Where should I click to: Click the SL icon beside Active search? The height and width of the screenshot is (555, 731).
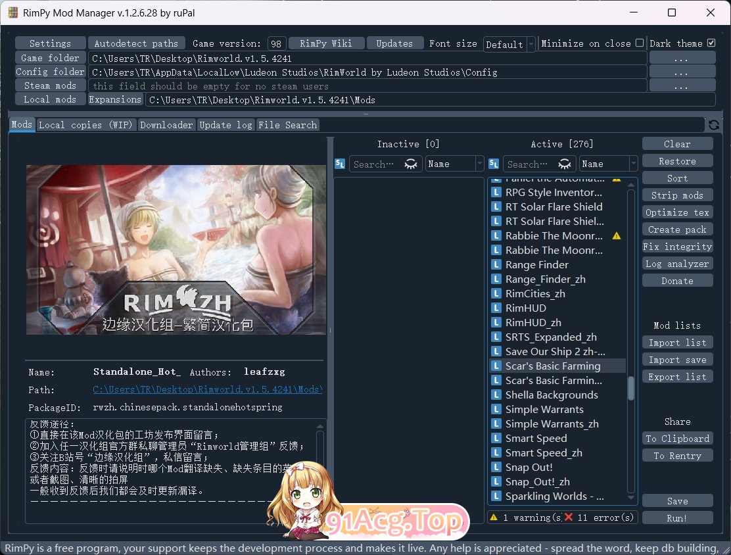click(x=494, y=164)
